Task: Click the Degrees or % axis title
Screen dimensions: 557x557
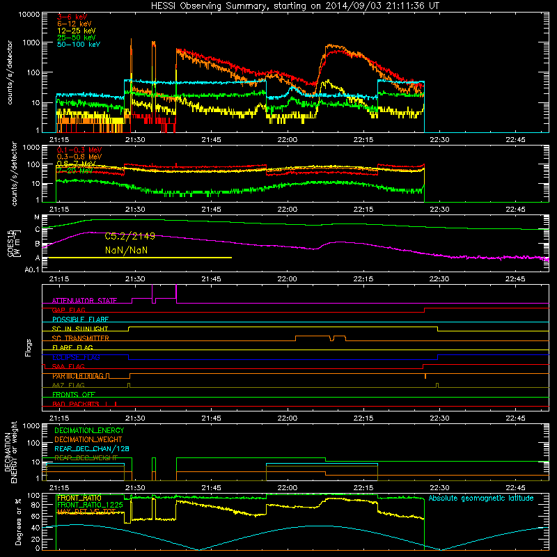Action: [x=19, y=521]
